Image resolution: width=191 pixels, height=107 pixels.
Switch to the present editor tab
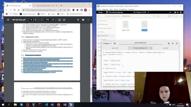[x=166, y=48]
